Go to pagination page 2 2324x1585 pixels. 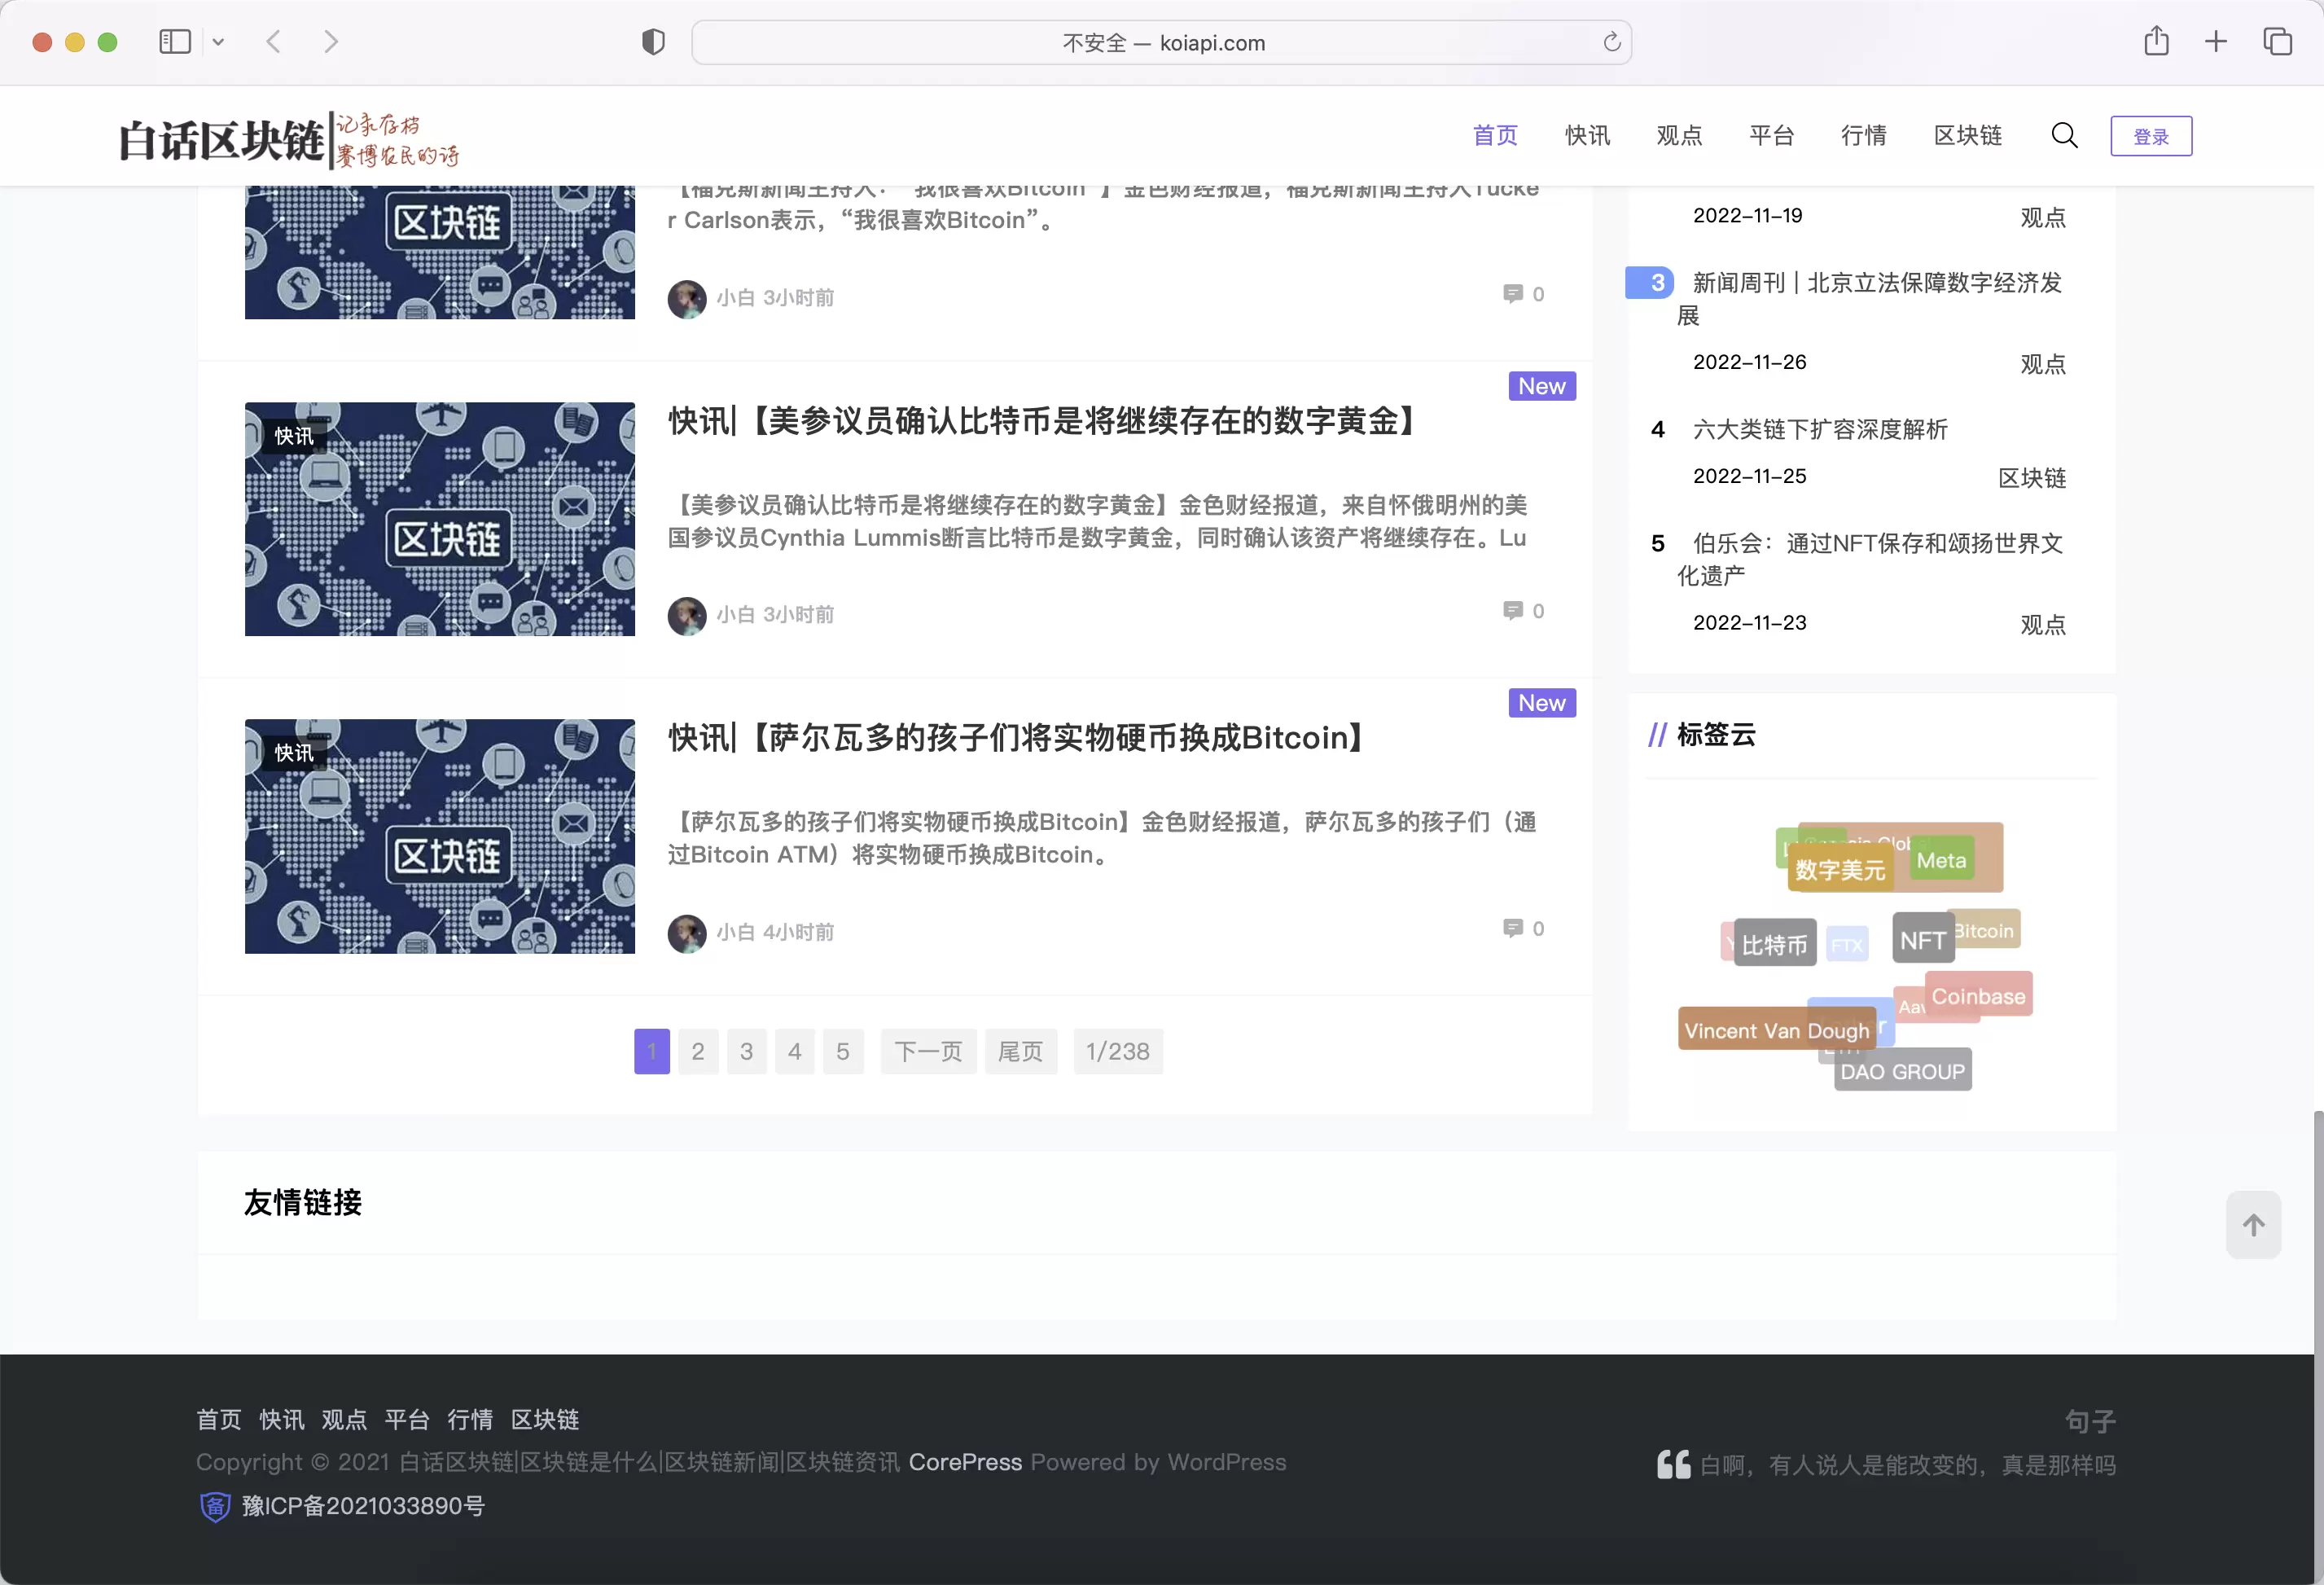(x=698, y=1052)
